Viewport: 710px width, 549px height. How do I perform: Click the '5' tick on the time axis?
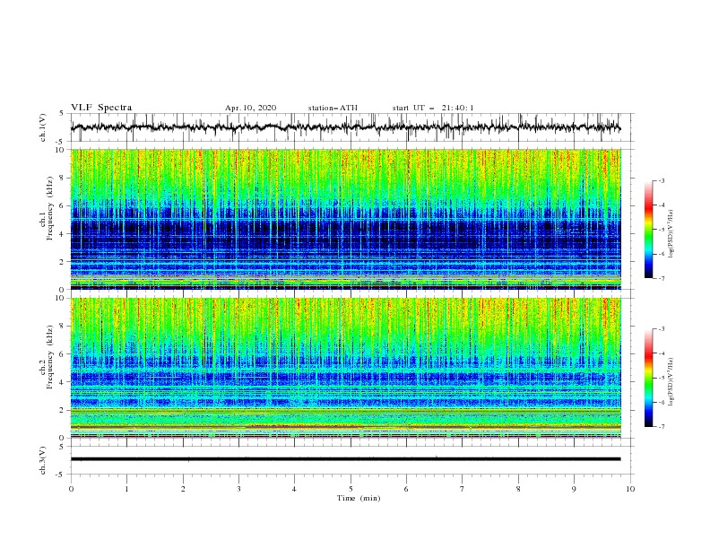coord(351,489)
